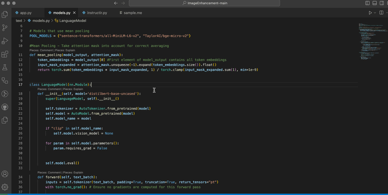Open the GitHub view
Viewport: 388px width, 195px height.
(5, 107)
